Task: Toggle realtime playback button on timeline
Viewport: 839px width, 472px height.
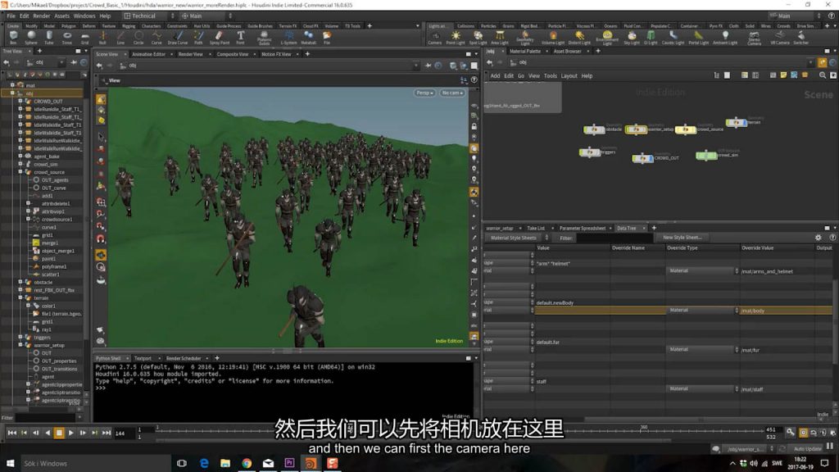Action: tap(803, 433)
